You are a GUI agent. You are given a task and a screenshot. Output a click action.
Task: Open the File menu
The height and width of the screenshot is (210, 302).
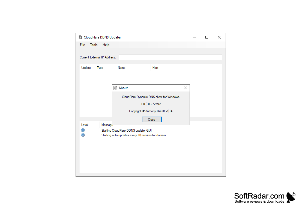click(82, 45)
